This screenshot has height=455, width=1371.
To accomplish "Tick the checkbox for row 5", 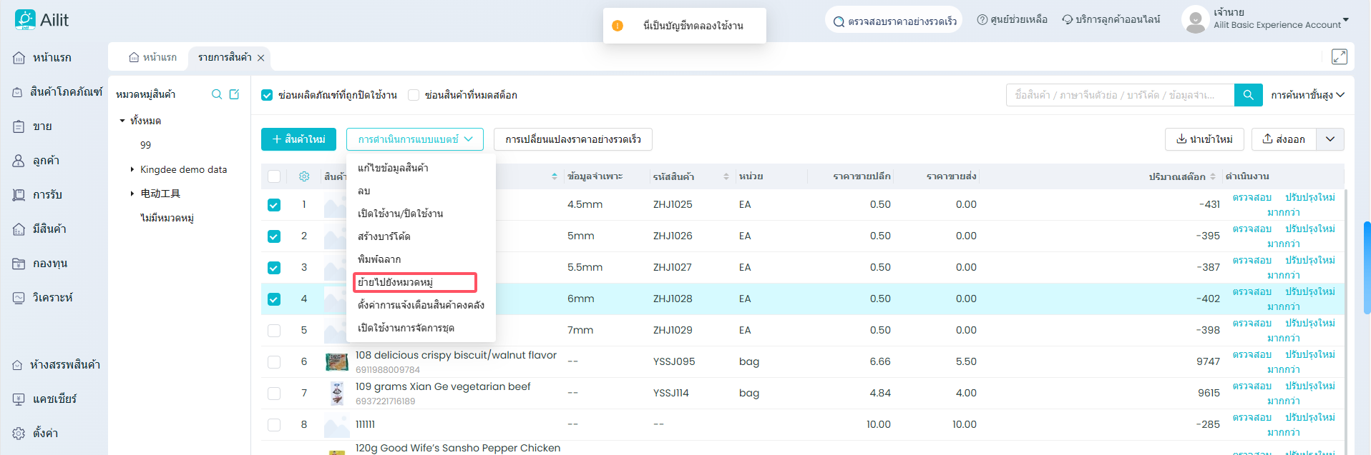I will pyautogui.click(x=274, y=331).
